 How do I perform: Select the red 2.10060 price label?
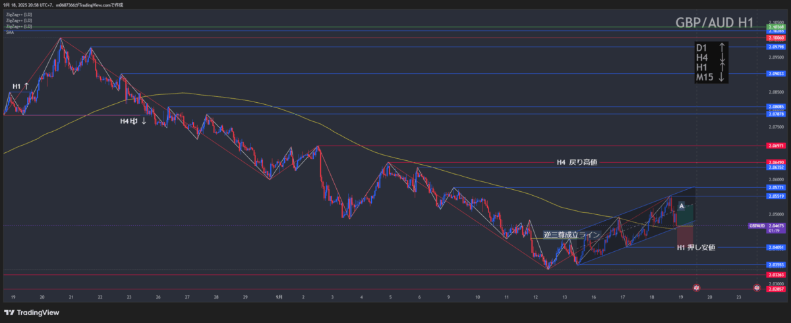pos(775,38)
